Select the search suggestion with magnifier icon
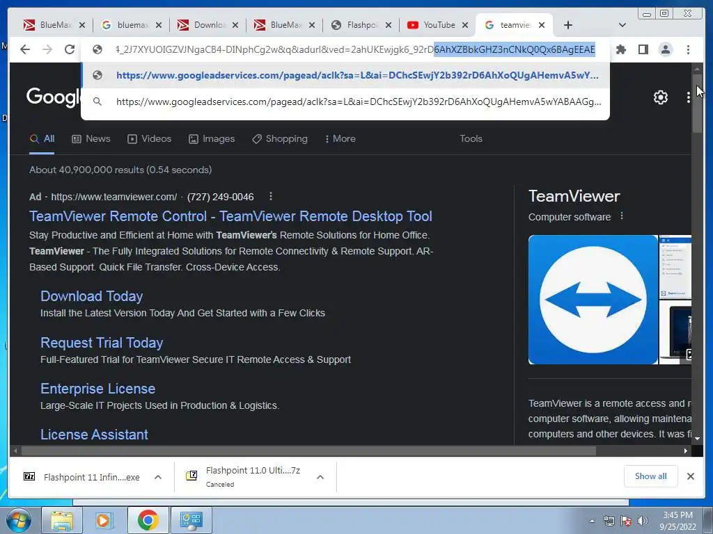The height and width of the screenshot is (534, 713). coord(345,102)
